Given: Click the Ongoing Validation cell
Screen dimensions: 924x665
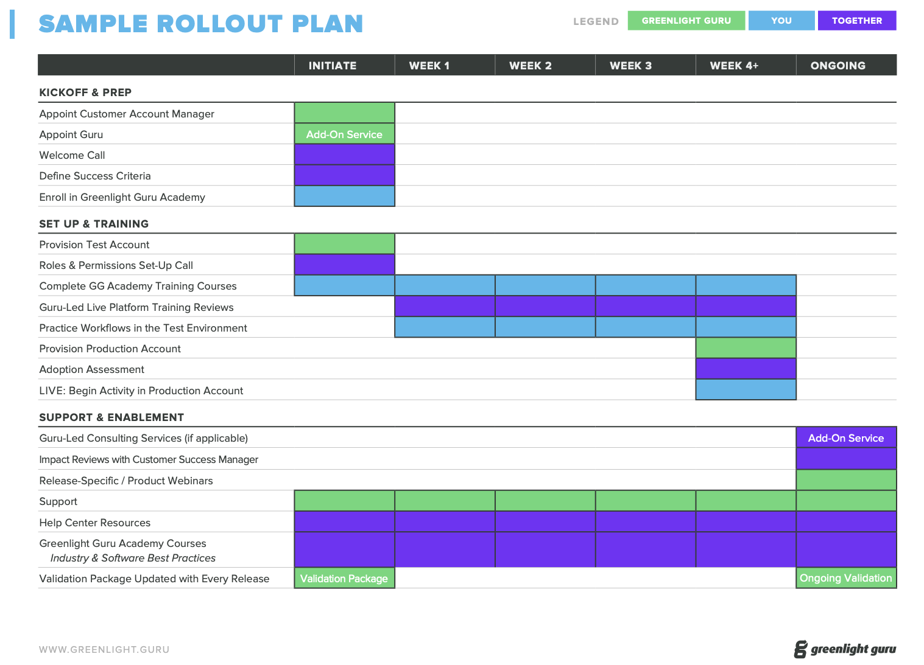Looking at the screenshot, I should pyautogui.click(x=845, y=578).
